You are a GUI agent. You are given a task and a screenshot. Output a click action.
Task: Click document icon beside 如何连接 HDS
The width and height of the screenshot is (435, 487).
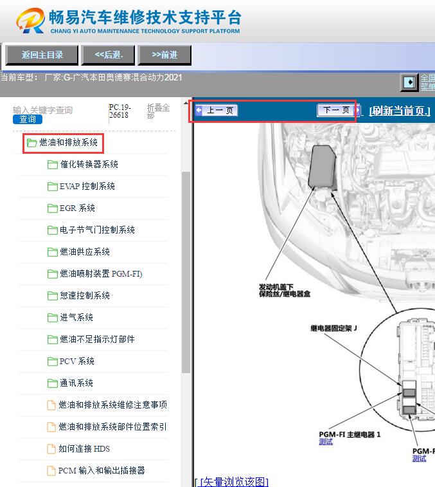51,449
